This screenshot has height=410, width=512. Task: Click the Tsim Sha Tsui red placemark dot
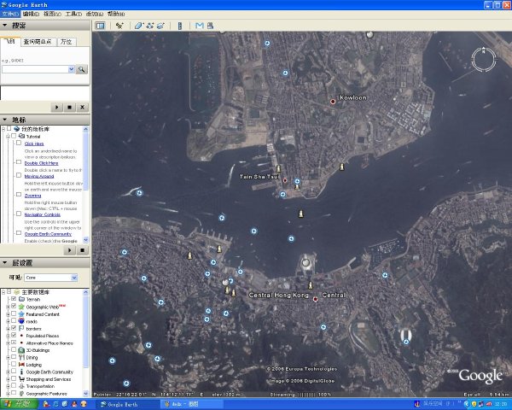pos(285,180)
